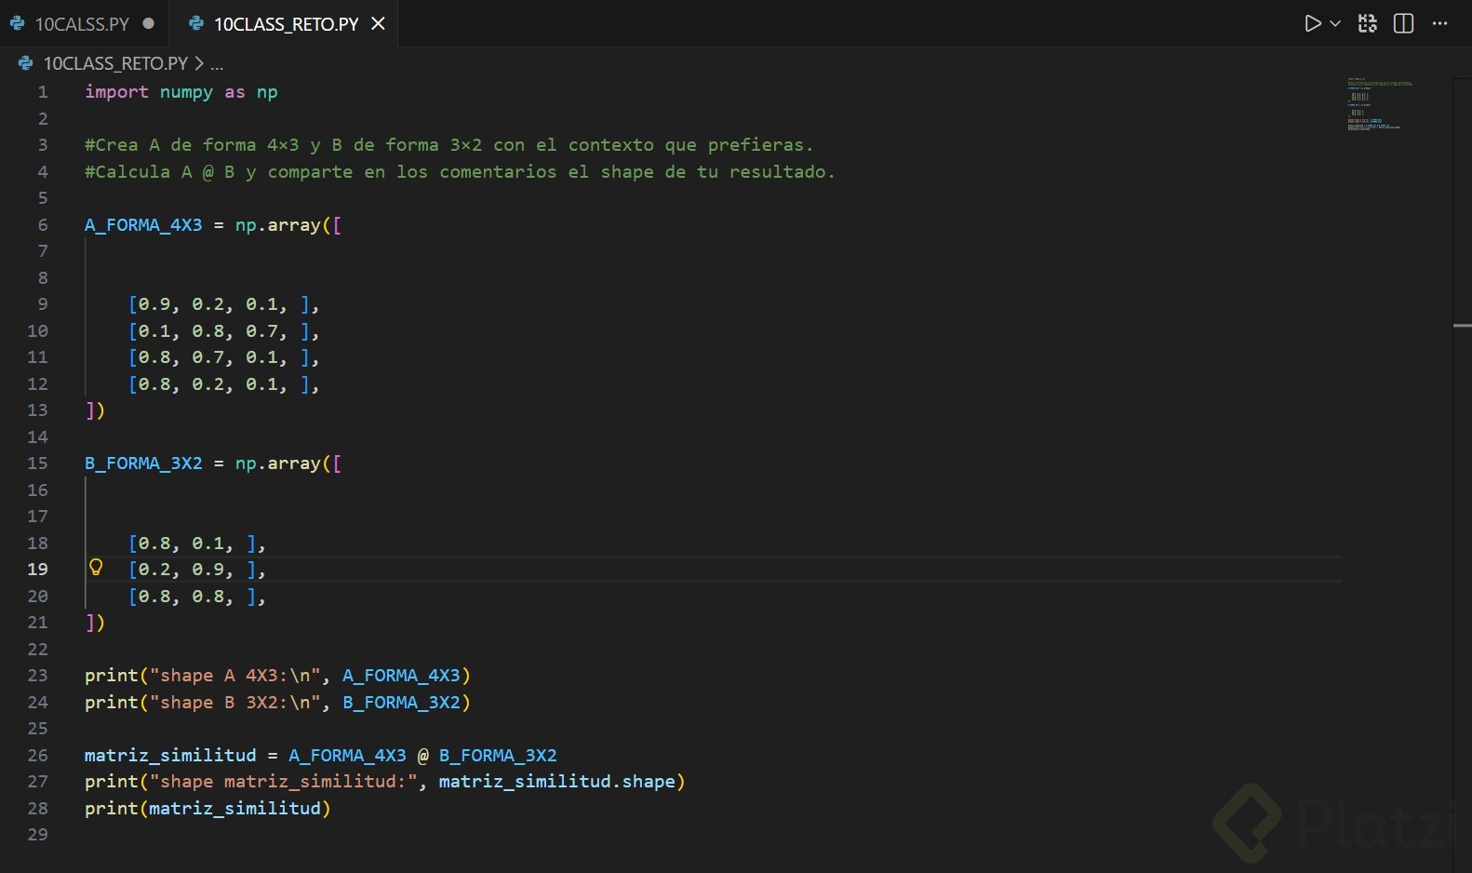Viewport: 1472px width, 873px height.
Task: Click the B_FORMA_3X2 variable on line 15
Action: (143, 463)
